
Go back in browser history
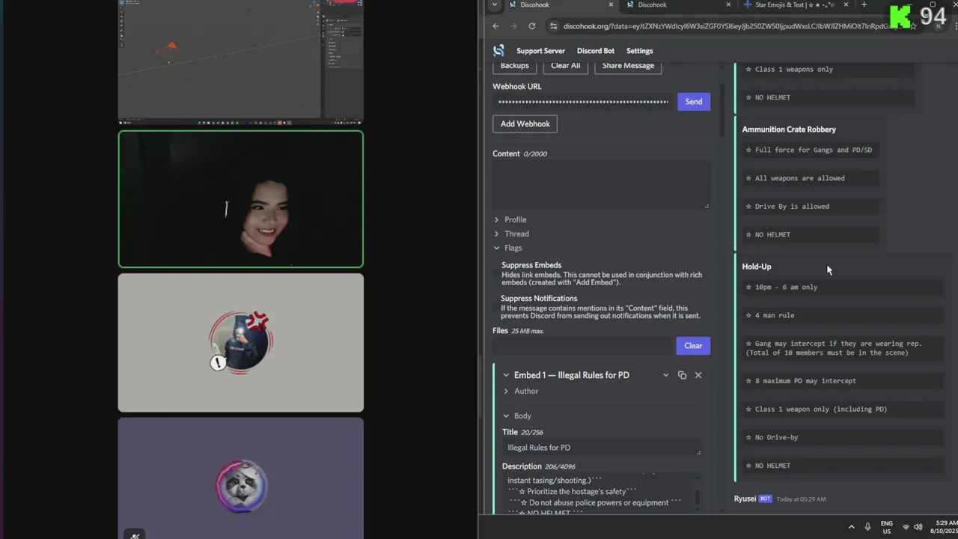pos(495,26)
